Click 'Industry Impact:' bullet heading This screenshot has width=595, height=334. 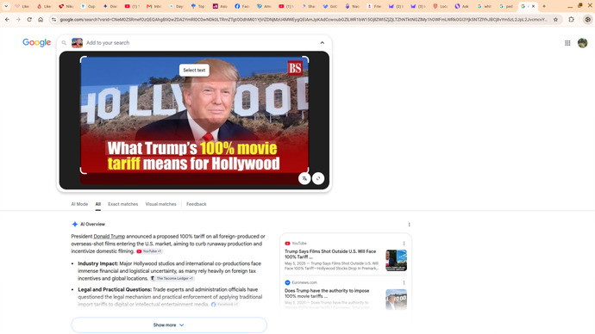[98, 263]
